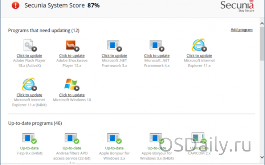Click the Adobe Flash Player 18.x icon
This screenshot has height=165, width=265.
30,45
